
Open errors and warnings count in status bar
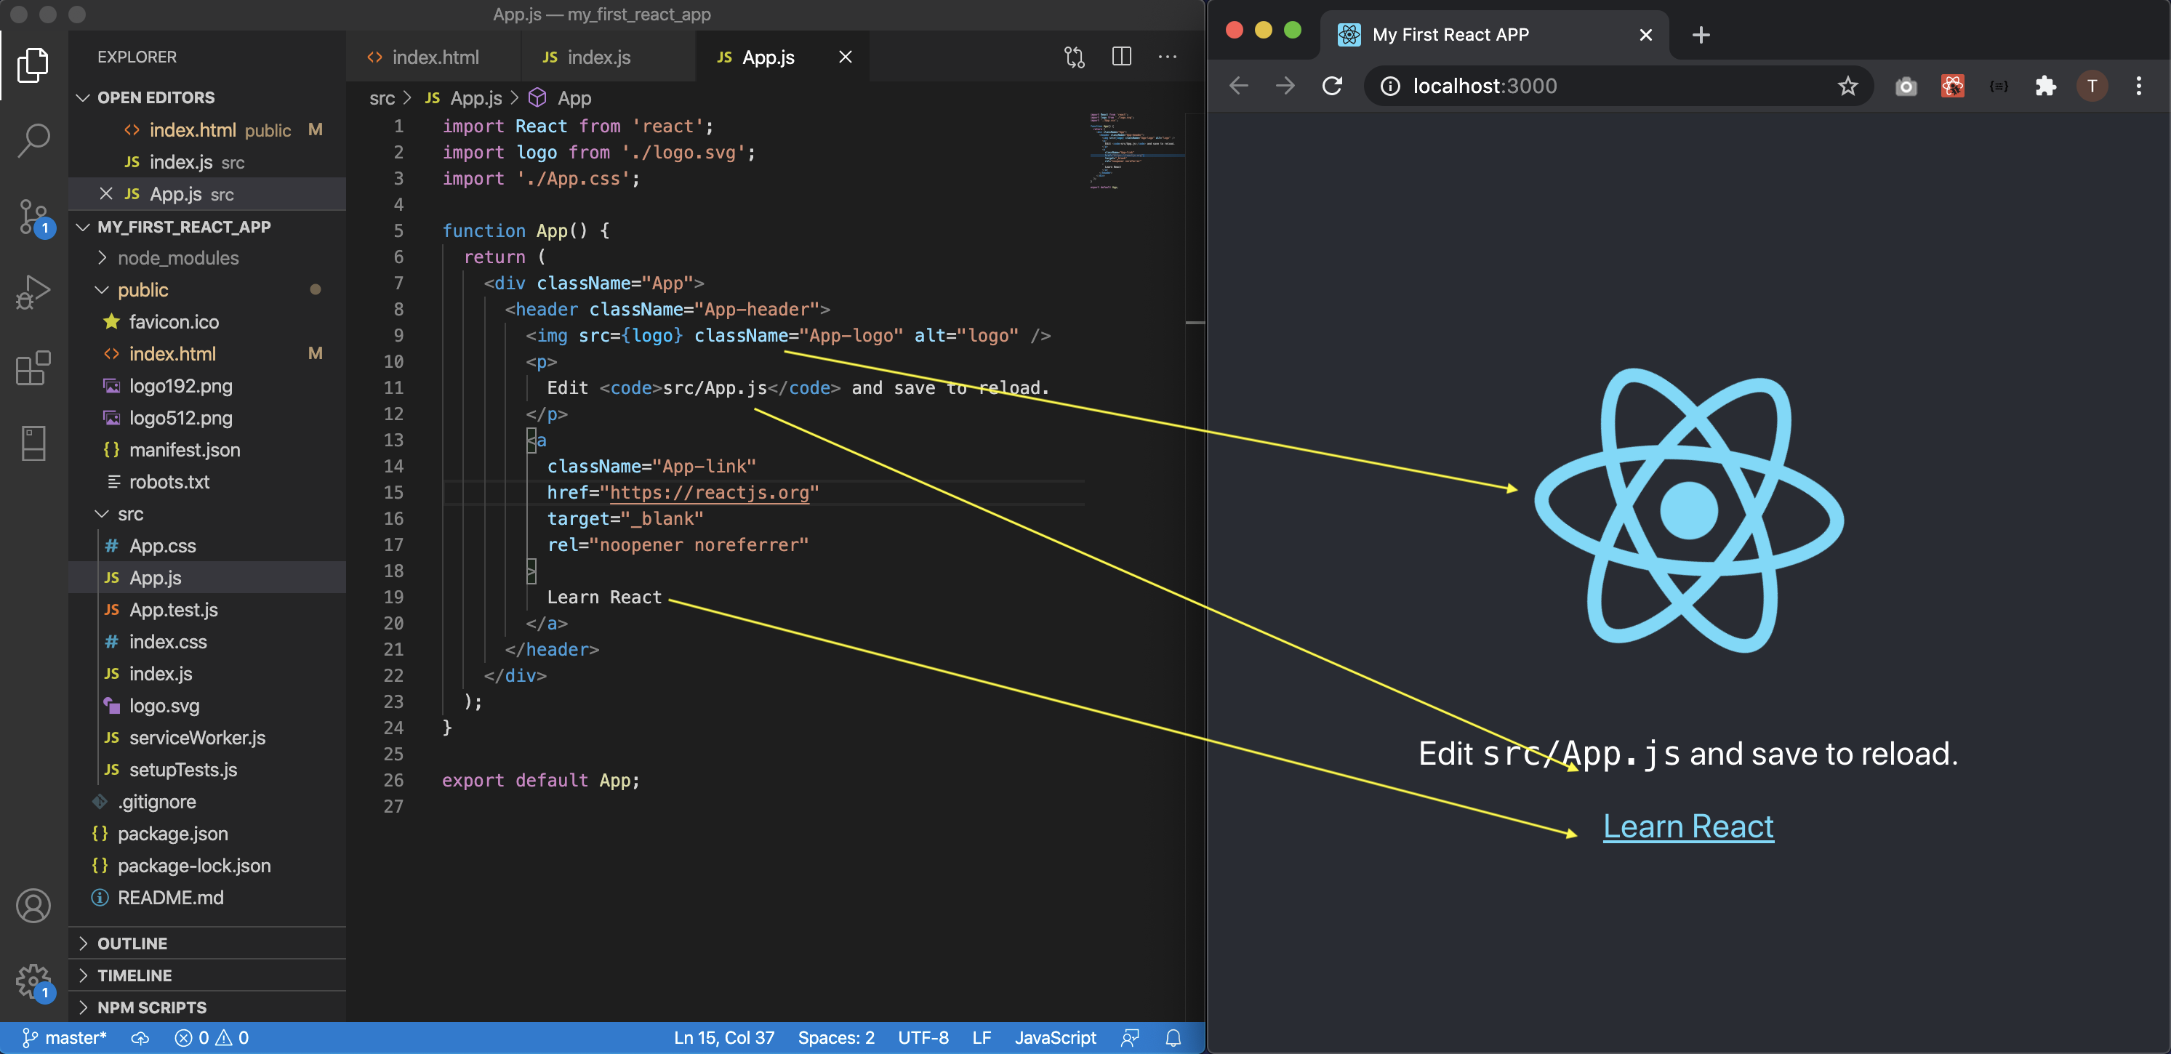212,1038
